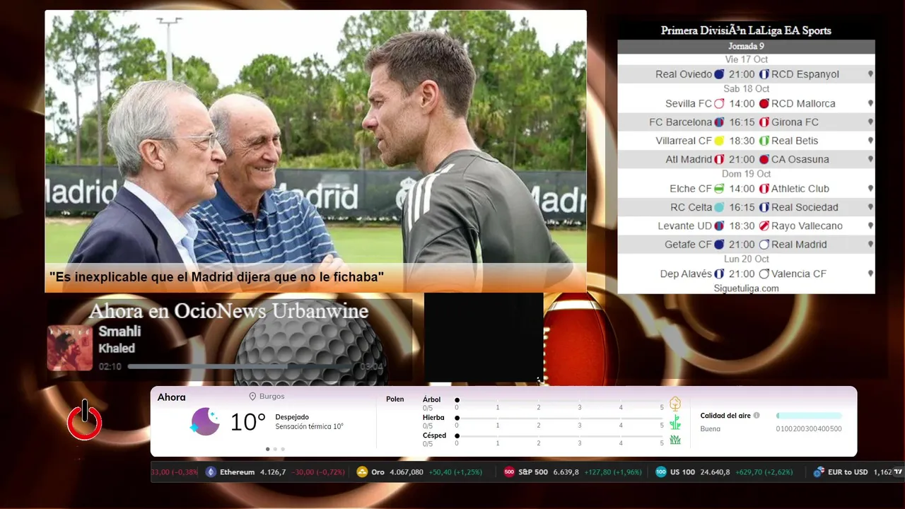The height and width of the screenshot is (509, 905).
Task: Click the US 100 value 24.640,8
Action: pyautogui.click(x=715, y=472)
